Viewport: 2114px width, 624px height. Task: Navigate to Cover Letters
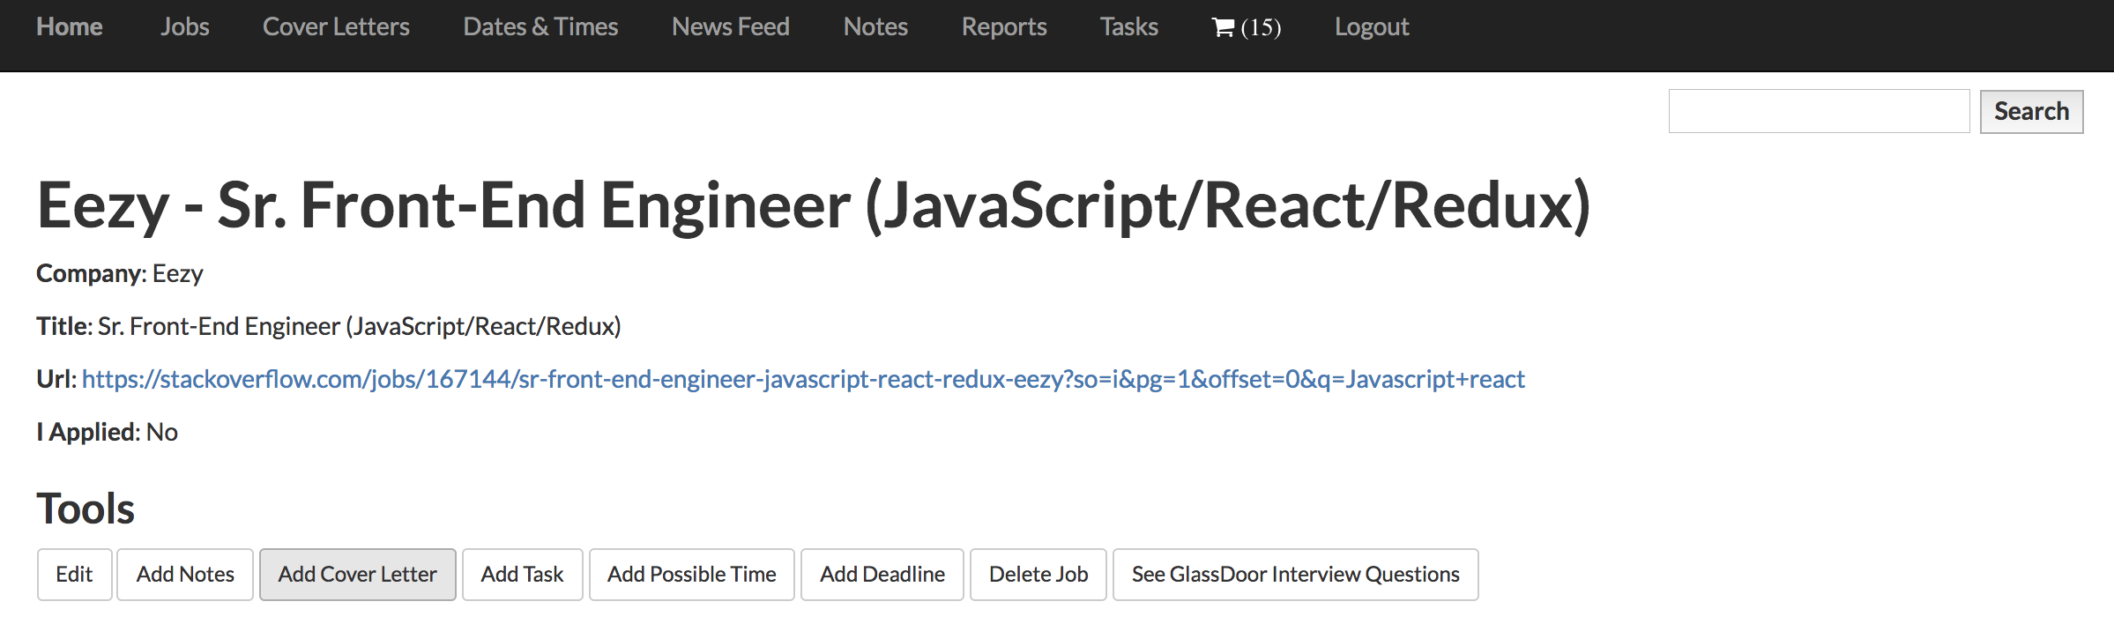tap(336, 27)
